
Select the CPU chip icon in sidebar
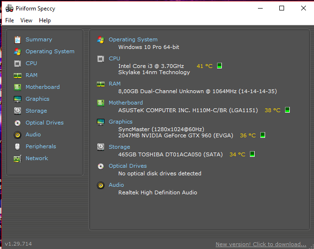(x=18, y=64)
